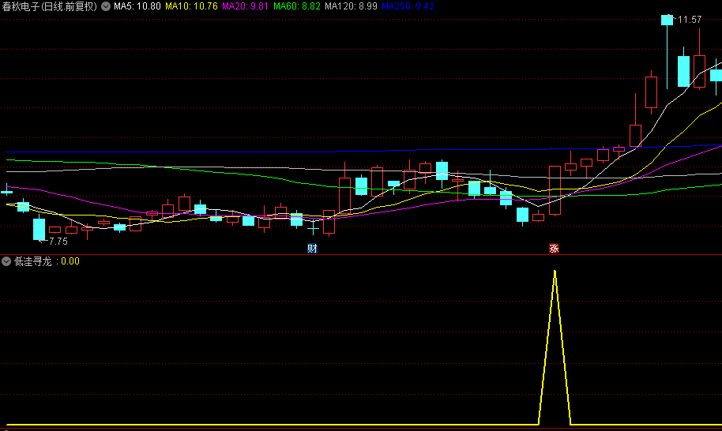The image size is (722, 431).
Task: Click the yellow indicator spike peak
Action: [x=555, y=272]
